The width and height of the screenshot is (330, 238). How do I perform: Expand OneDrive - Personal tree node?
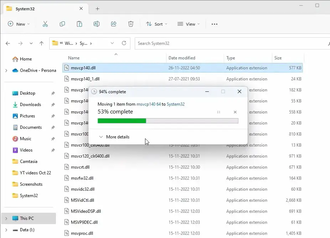pyautogui.click(x=6, y=70)
